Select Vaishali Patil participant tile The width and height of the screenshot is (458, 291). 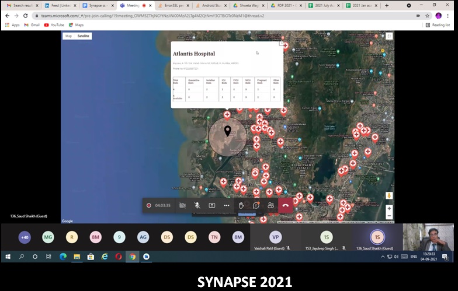[276, 237]
